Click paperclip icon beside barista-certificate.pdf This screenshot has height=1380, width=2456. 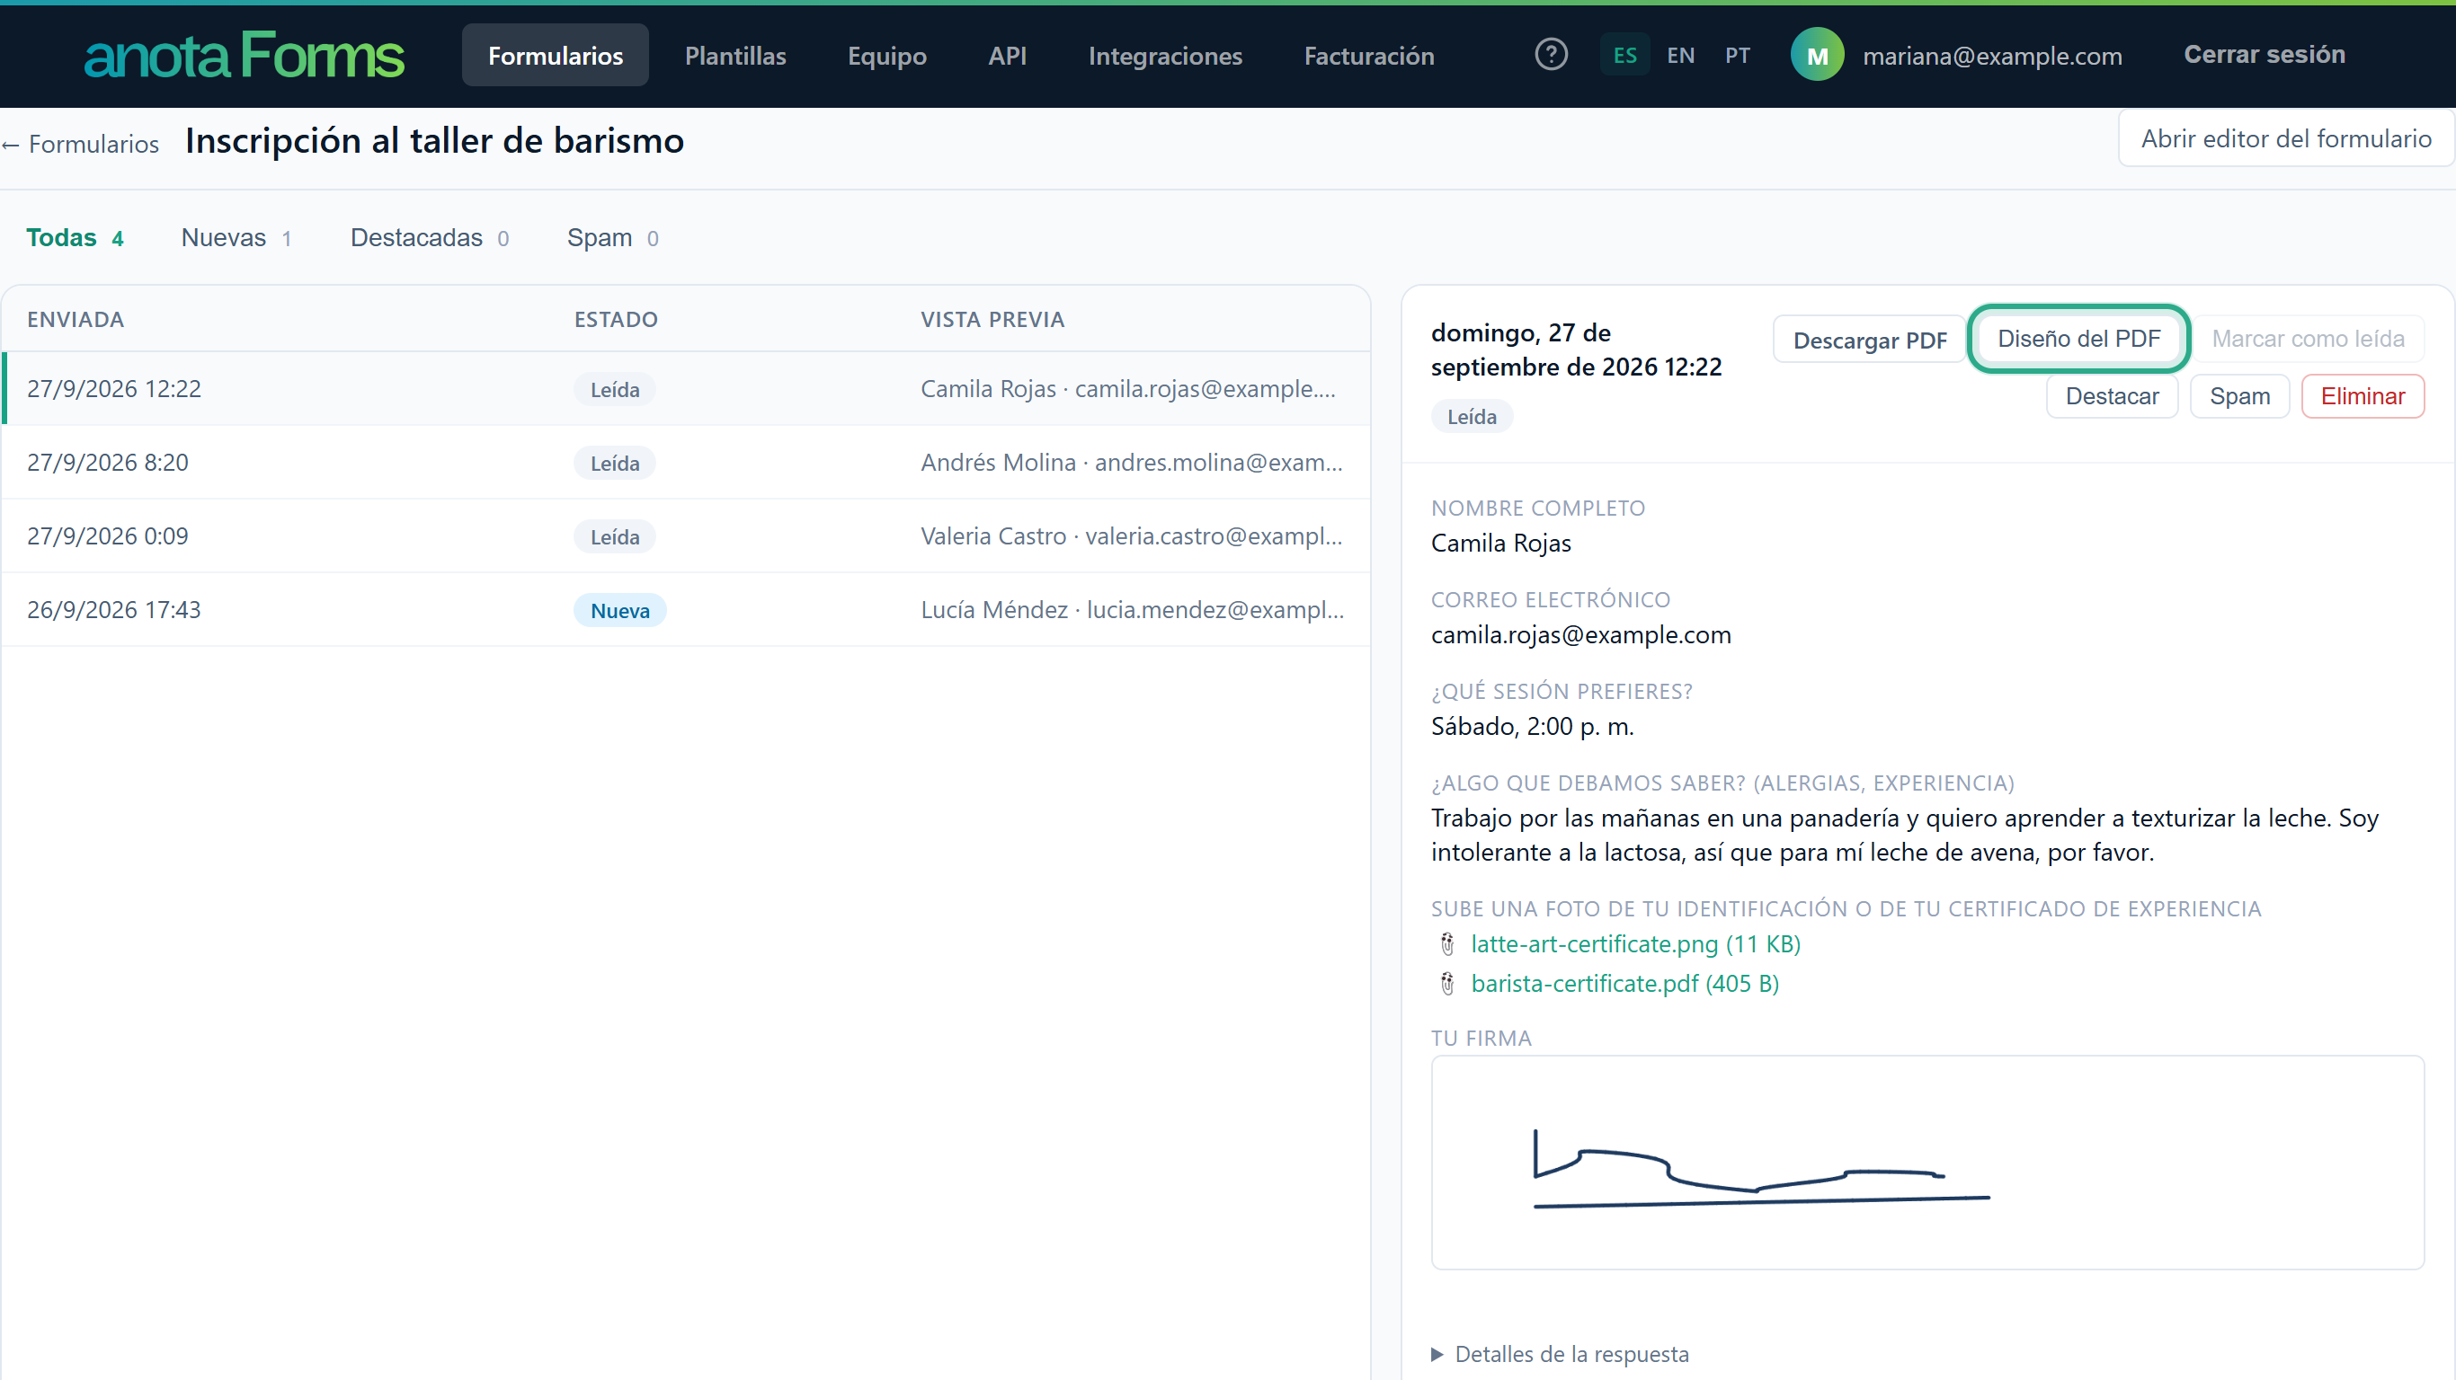pos(1446,984)
